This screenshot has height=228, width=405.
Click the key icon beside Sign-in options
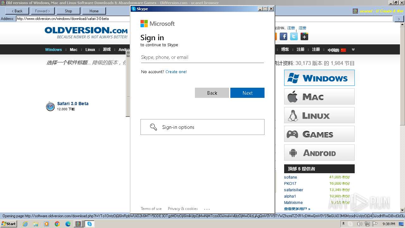coord(153,127)
